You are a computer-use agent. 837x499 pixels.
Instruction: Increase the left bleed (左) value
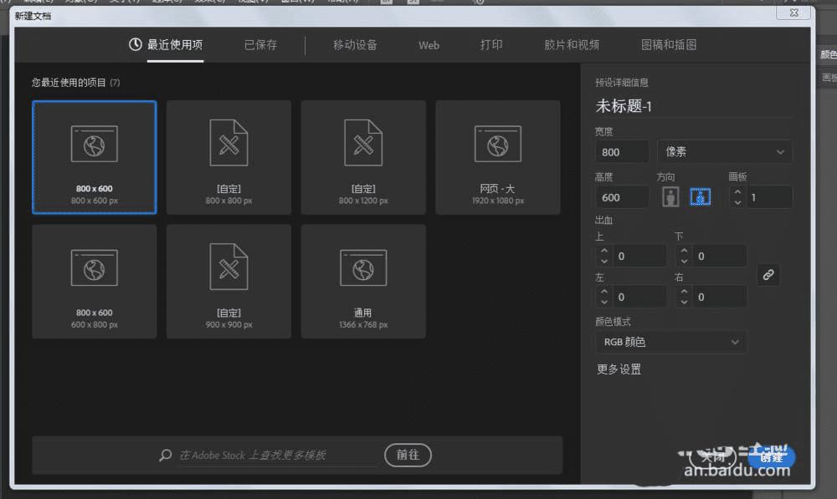pos(604,292)
